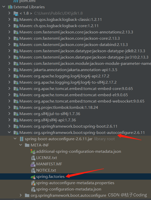The image size is (151, 200).
Task: Click the log4j-api library icon
Action: 16,76
